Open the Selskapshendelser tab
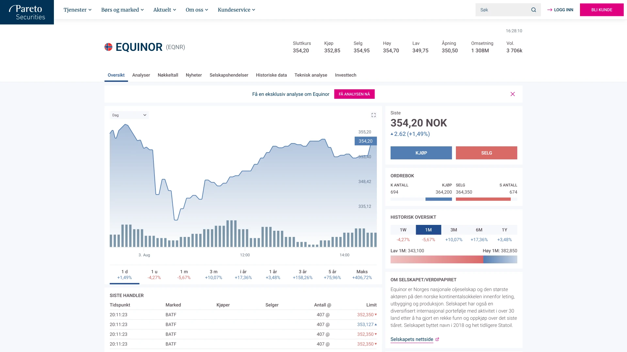 [x=229, y=75]
